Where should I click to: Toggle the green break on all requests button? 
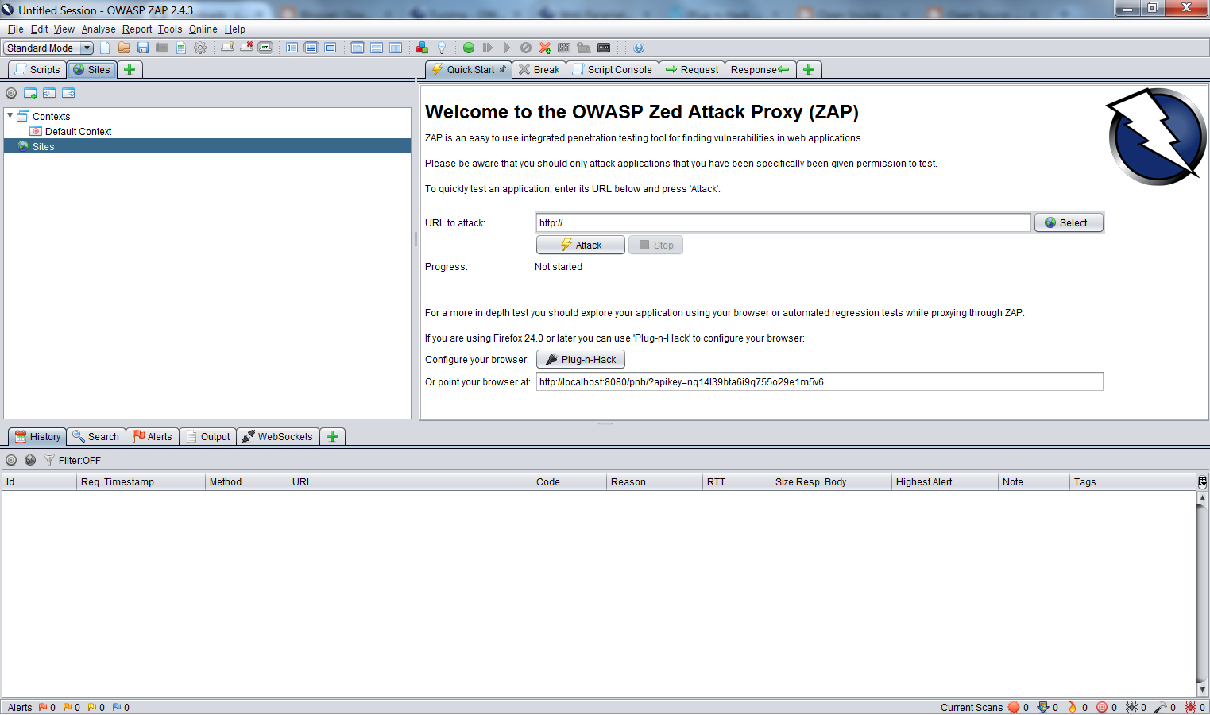point(469,48)
